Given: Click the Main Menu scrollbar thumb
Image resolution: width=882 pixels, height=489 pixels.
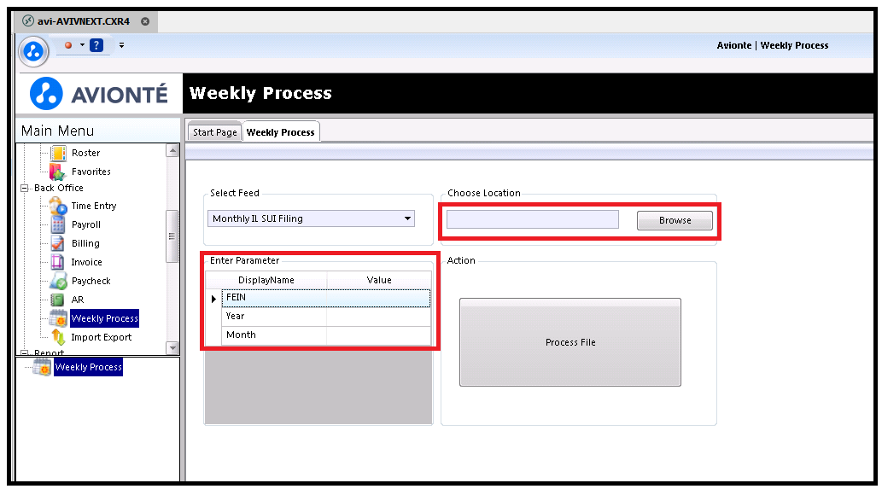Looking at the screenshot, I should pyautogui.click(x=172, y=236).
